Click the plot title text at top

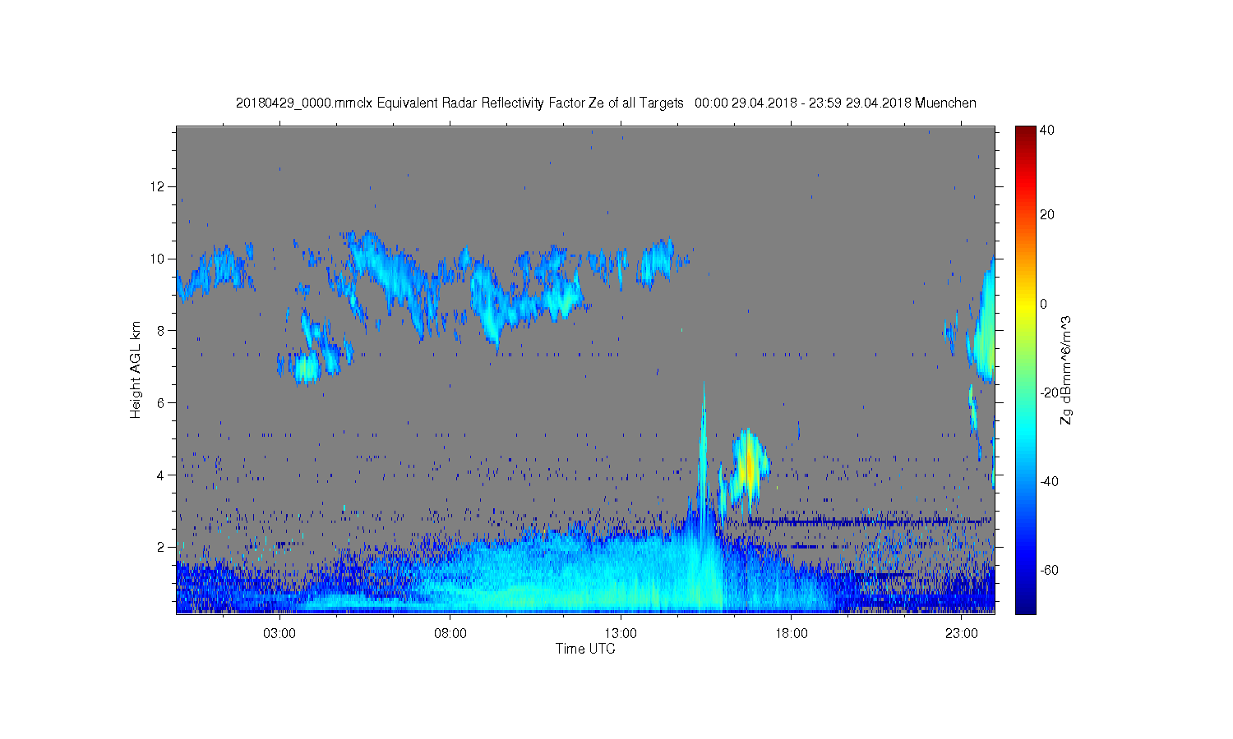(x=606, y=103)
